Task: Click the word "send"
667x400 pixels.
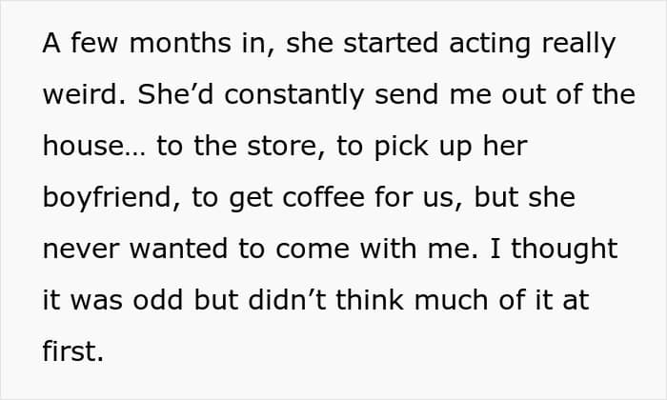Action: coord(406,94)
